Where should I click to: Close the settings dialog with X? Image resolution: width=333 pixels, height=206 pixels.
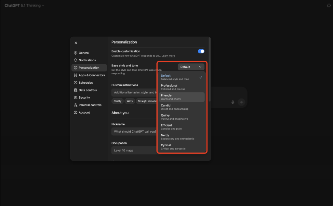76,43
